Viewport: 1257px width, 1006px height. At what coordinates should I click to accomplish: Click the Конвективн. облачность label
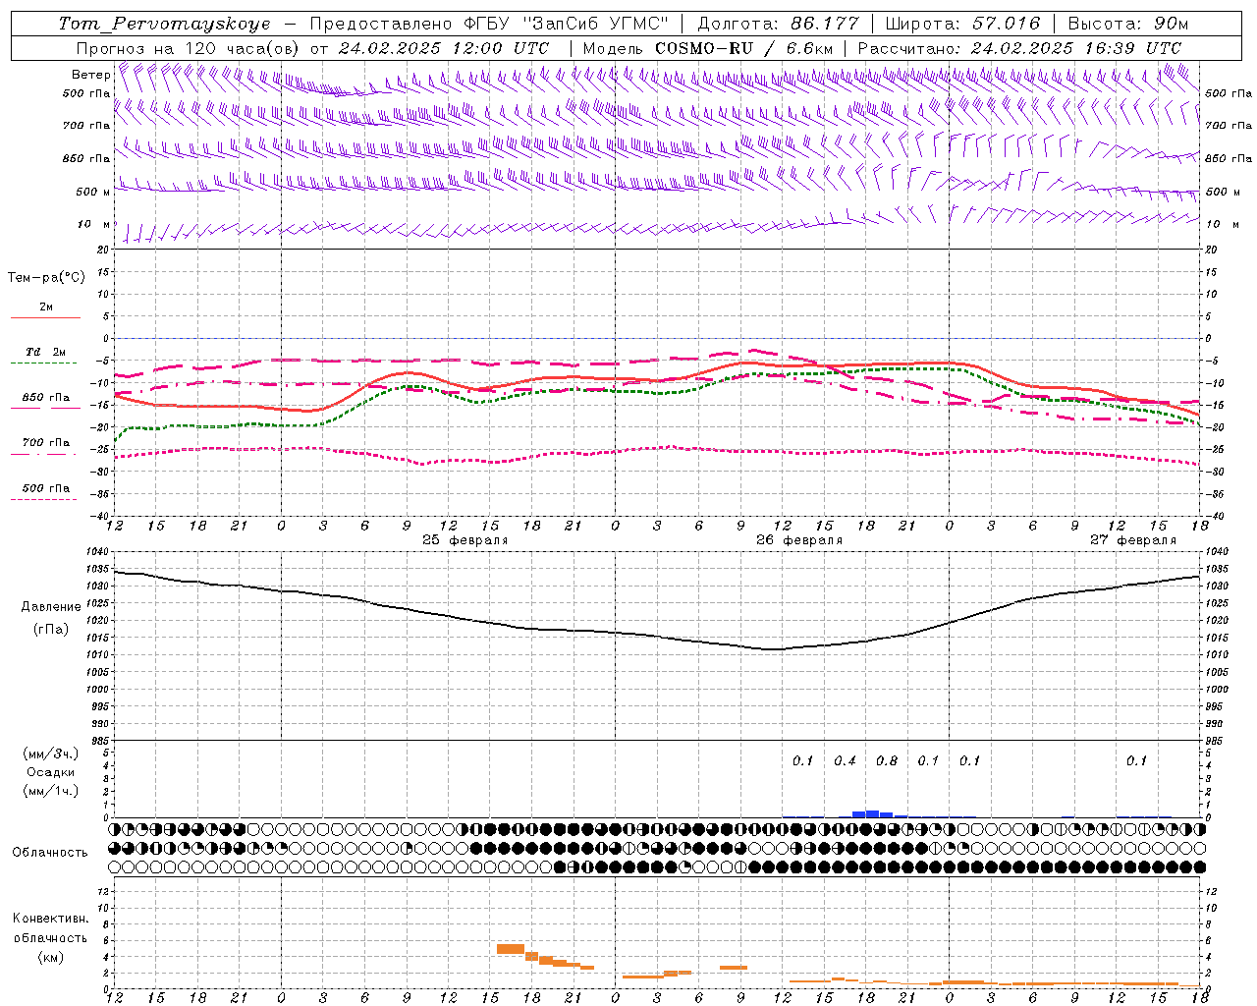click(x=50, y=928)
